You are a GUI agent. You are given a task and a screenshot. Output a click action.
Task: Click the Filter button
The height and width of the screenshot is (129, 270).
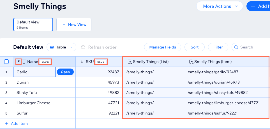point(218,47)
